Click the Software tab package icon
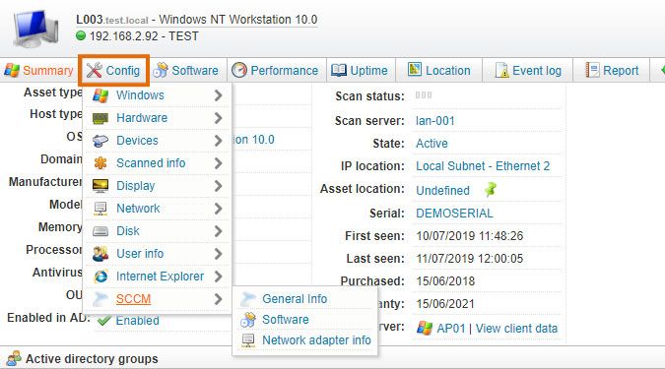 (x=161, y=70)
